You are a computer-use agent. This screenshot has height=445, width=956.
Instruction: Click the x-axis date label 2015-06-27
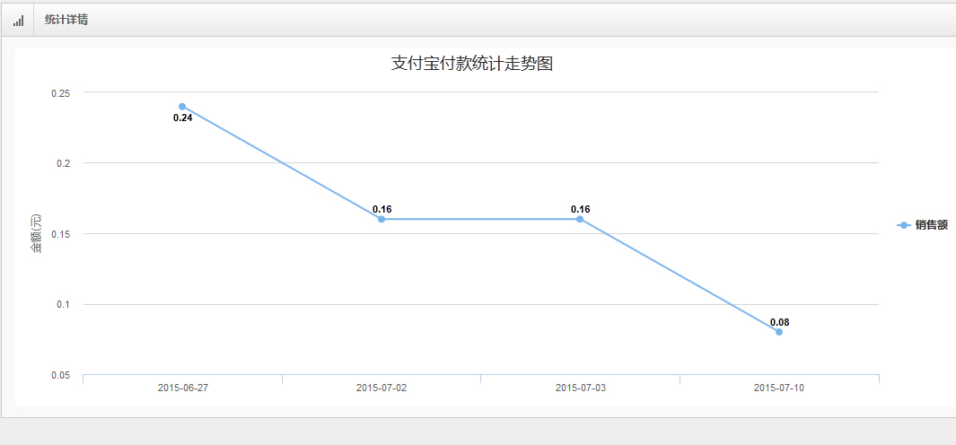tap(182, 388)
